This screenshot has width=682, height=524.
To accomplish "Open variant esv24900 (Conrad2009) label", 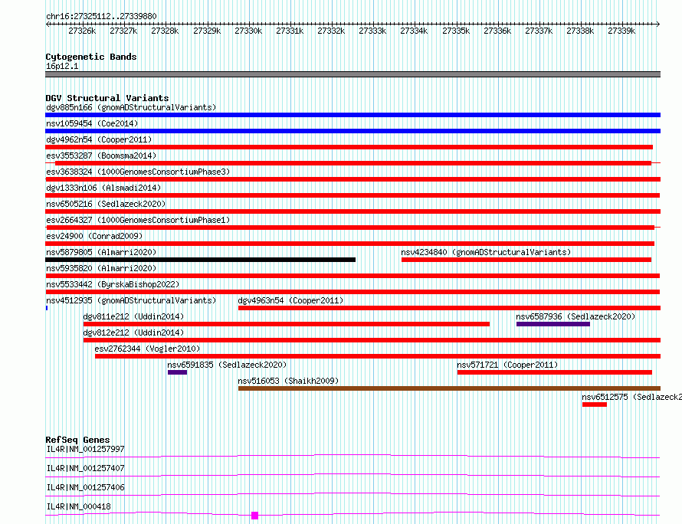I will coord(94,236).
